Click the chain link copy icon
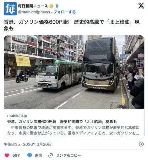Screen dimensions: 148x160 51,155
